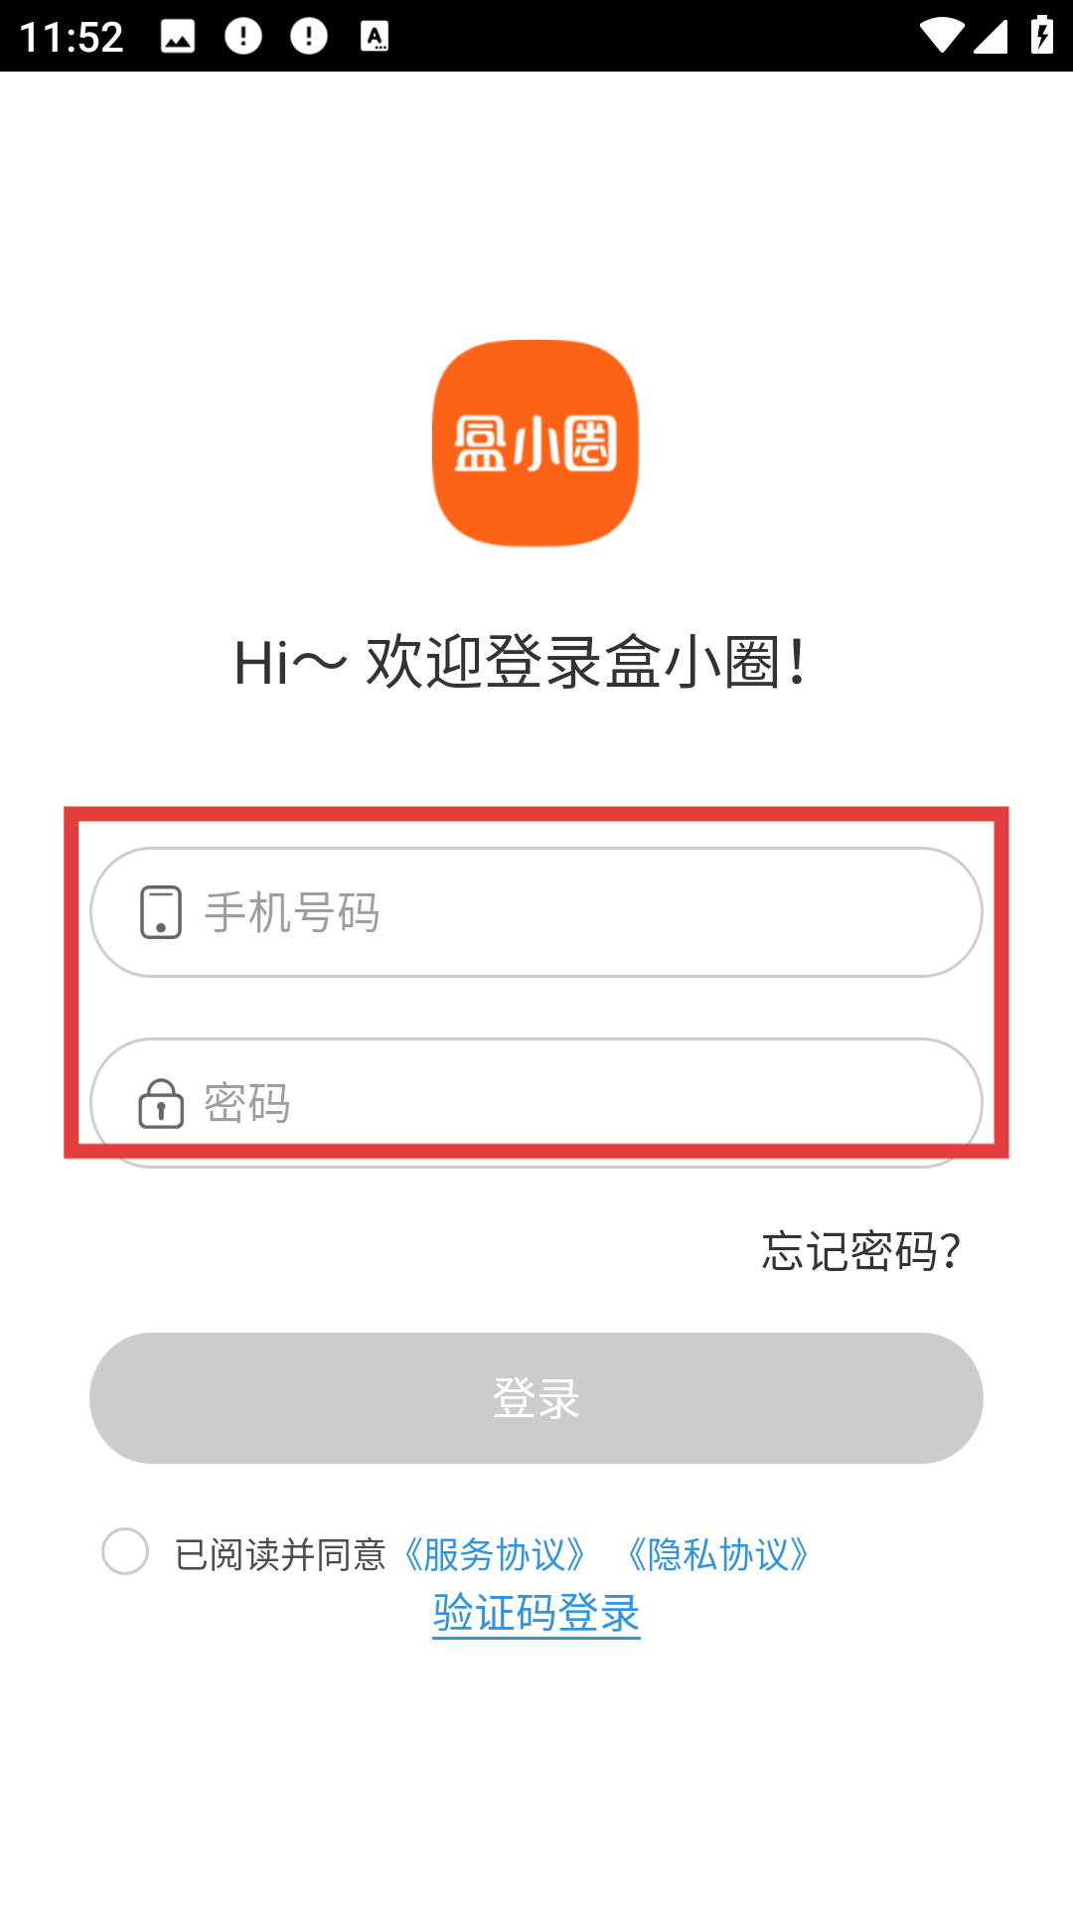Screen dimensions: 1073x1908
Task: Tap the 已阅读并同意 agreement text label
Action: tap(280, 1555)
